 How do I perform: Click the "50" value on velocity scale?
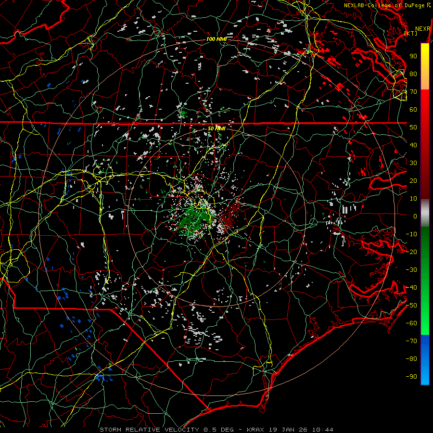(413, 127)
